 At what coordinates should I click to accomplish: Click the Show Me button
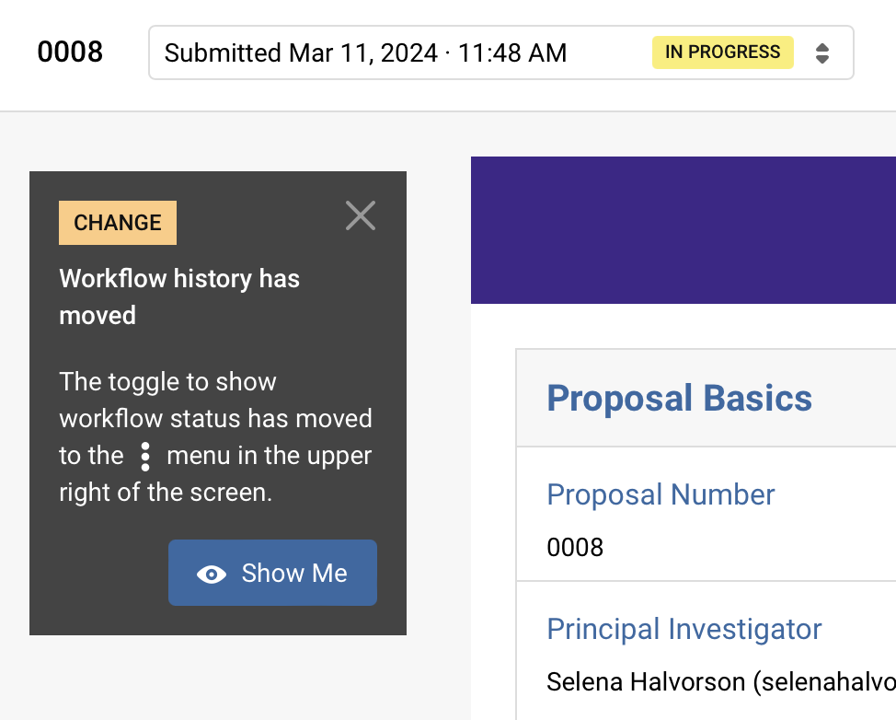(x=272, y=573)
